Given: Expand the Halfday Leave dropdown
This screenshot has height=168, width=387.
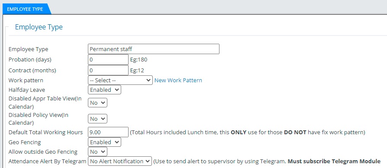Looking at the screenshot, I should [104, 90].
